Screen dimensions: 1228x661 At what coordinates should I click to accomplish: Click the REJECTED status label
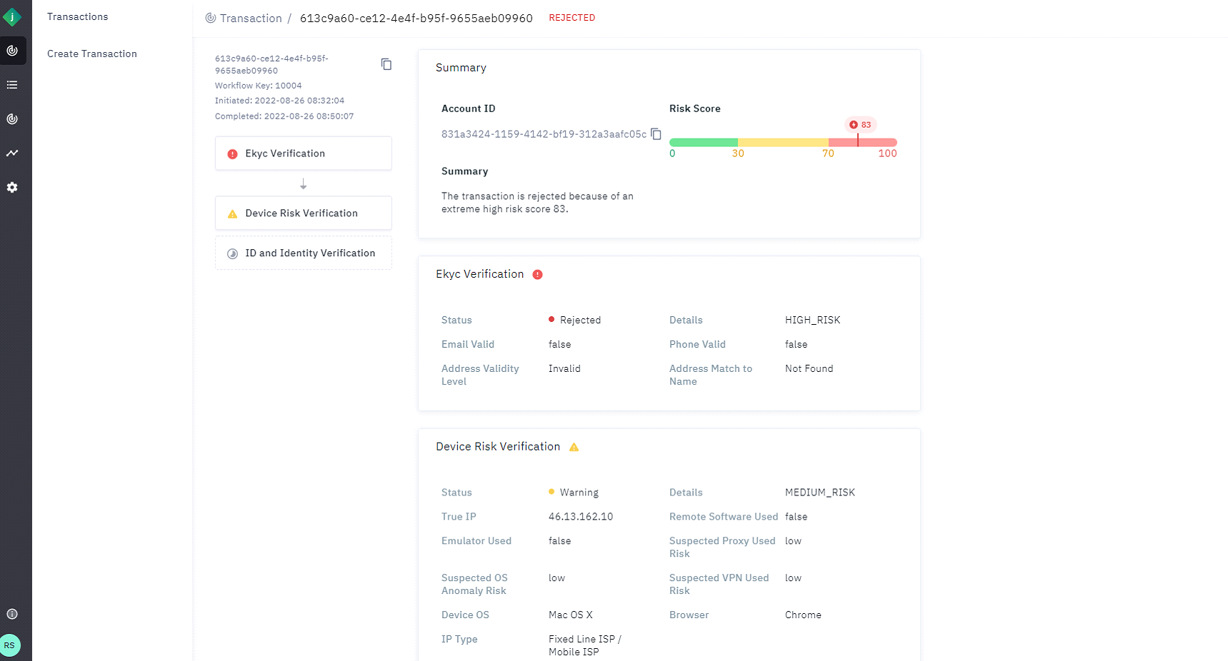pos(571,18)
